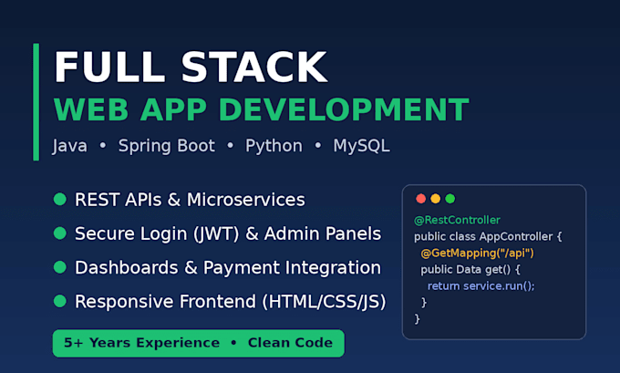
Task: Click Secure Login (JWT) & Admin Panels text
Action: [228, 233]
